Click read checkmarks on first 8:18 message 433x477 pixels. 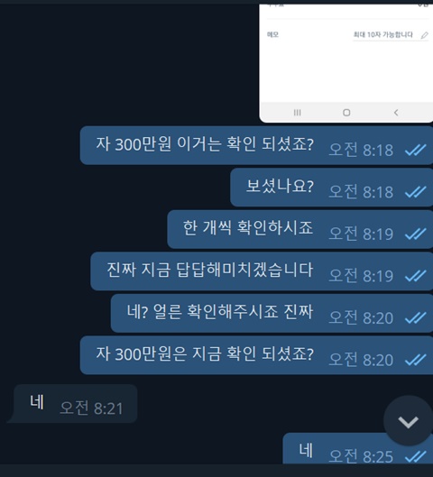[x=416, y=150]
